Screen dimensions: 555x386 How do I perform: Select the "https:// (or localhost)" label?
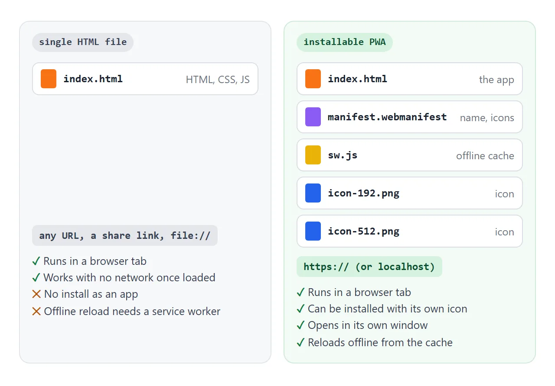point(369,267)
